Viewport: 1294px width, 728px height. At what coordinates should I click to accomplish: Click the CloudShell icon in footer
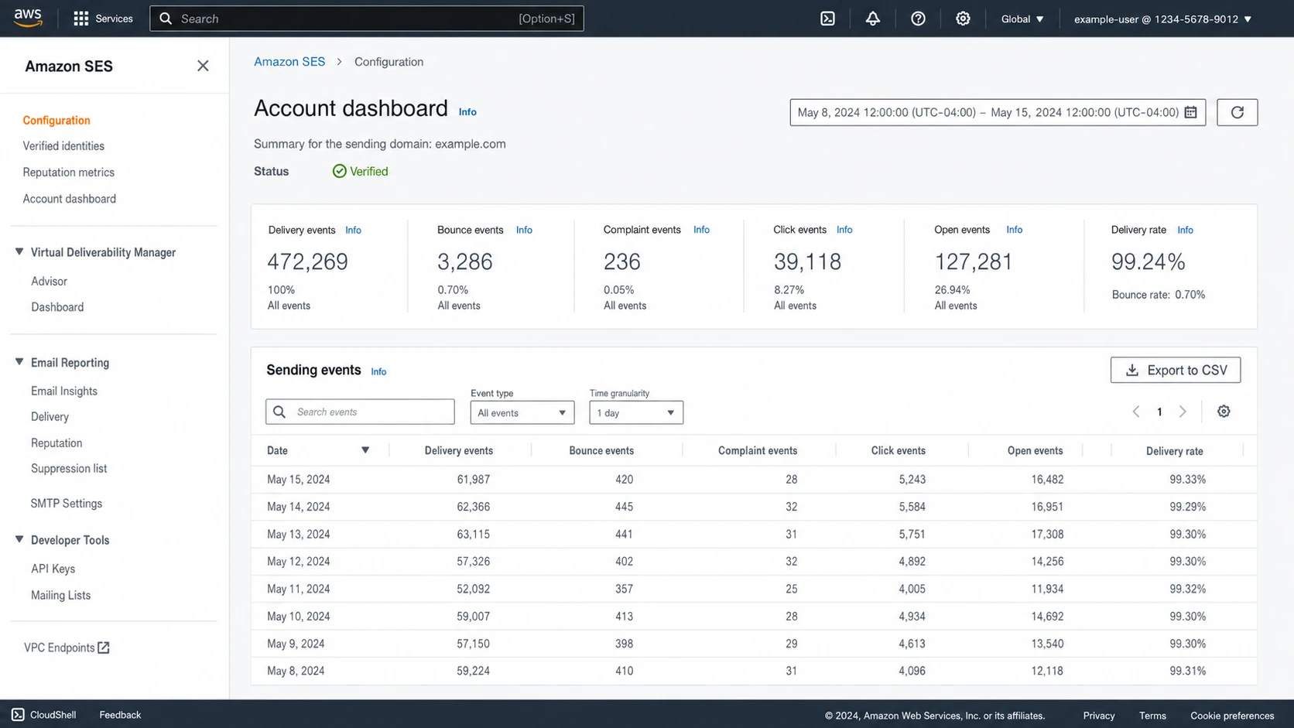click(18, 715)
